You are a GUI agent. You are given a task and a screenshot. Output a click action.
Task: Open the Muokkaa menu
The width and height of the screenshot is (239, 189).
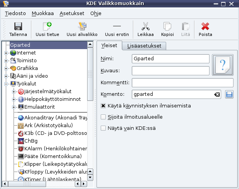(43, 14)
